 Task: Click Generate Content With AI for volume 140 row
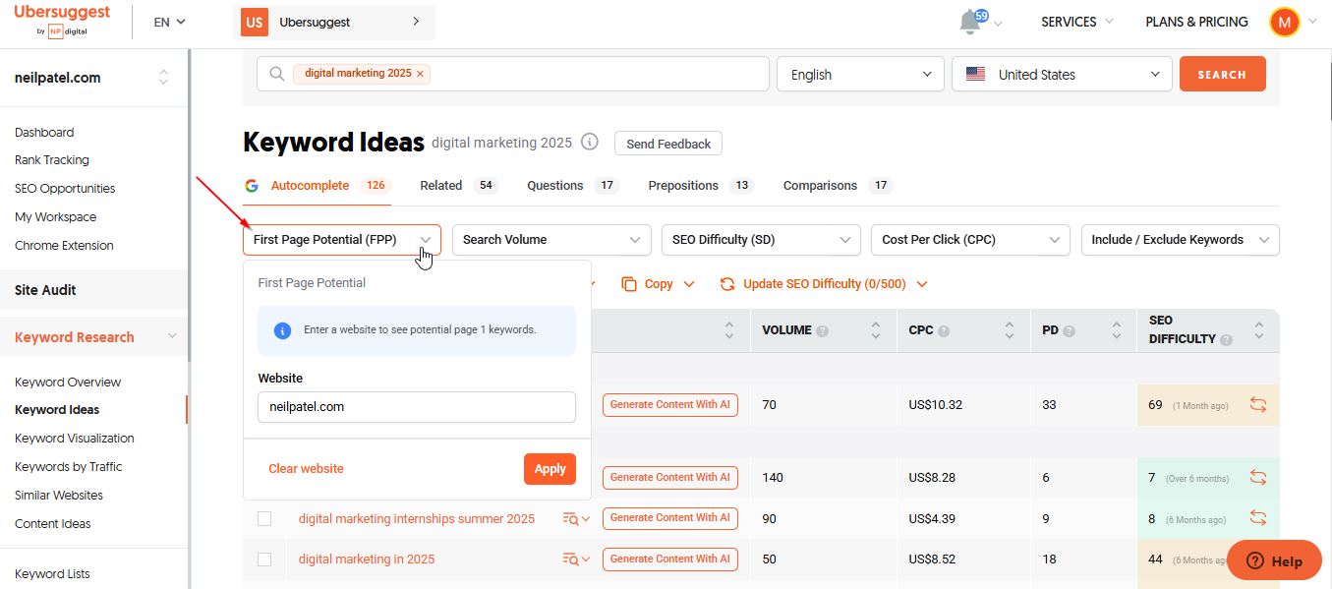(x=670, y=478)
